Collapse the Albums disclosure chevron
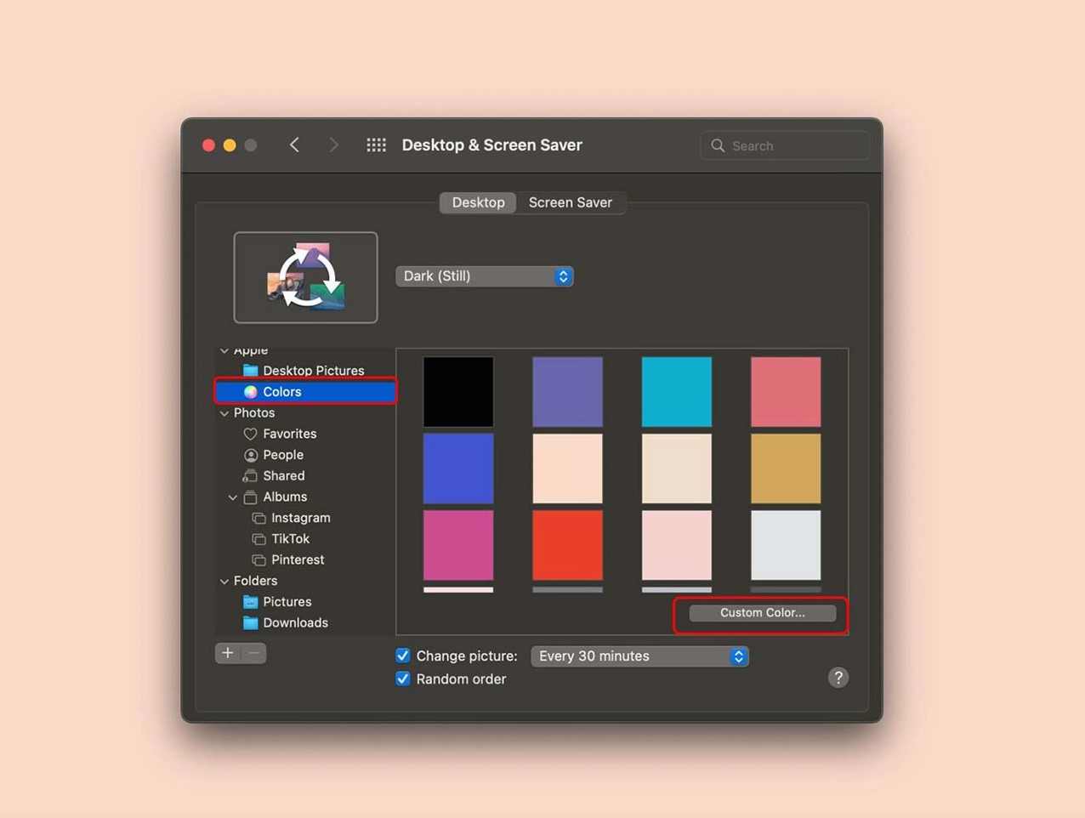The image size is (1085, 818). click(x=233, y=497)
